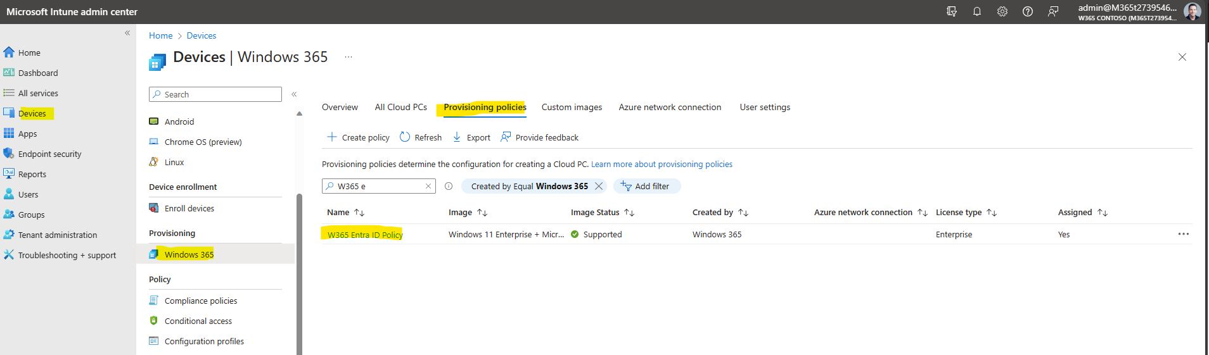Open the W365 Entra ID Policy link
This screenshot has height=355, width=1209.
click(365, 235)
